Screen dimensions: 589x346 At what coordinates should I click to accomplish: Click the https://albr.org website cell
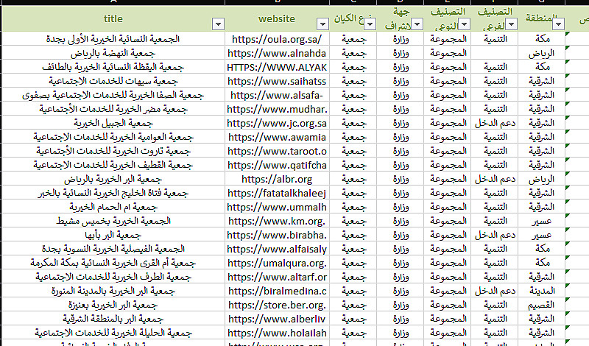(x=278, y=179)
